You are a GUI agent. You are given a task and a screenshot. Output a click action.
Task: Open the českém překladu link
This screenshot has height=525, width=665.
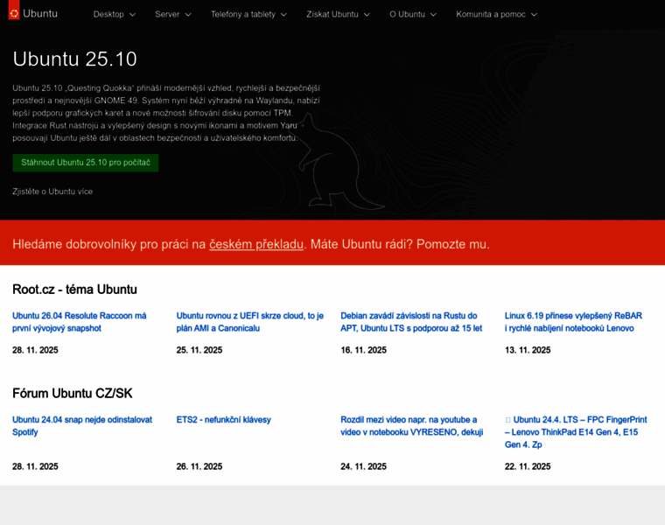256,244
